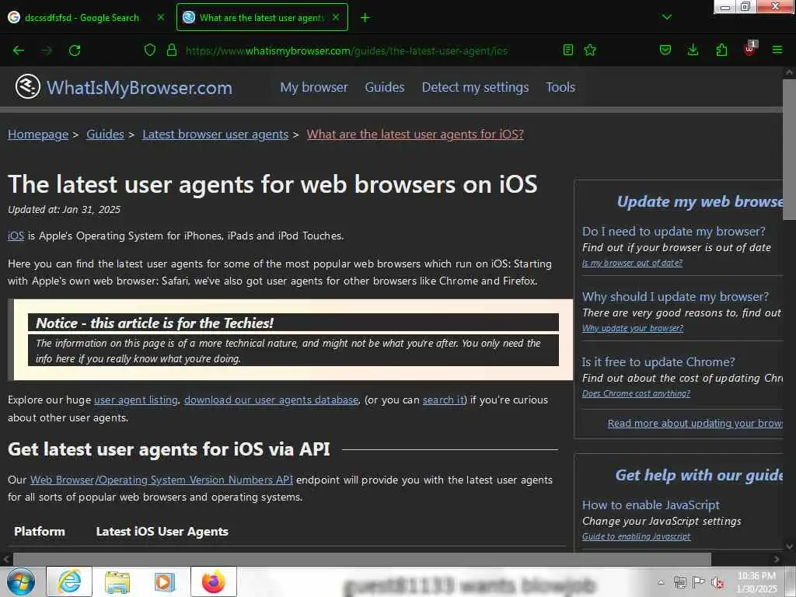Click the muted volume tray icon
Screen dimensions: 796x597
click(717, 582)
